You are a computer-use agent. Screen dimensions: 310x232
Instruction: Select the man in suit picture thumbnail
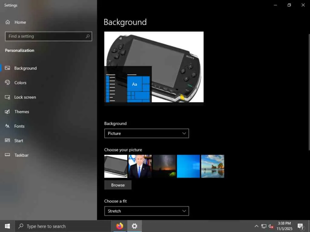tap(140, 166)
